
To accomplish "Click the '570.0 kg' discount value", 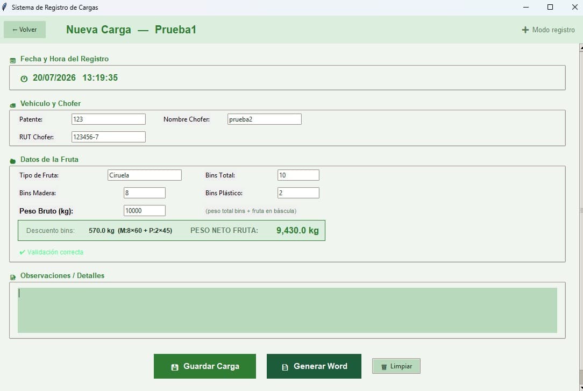I will (x=102, y=230).
